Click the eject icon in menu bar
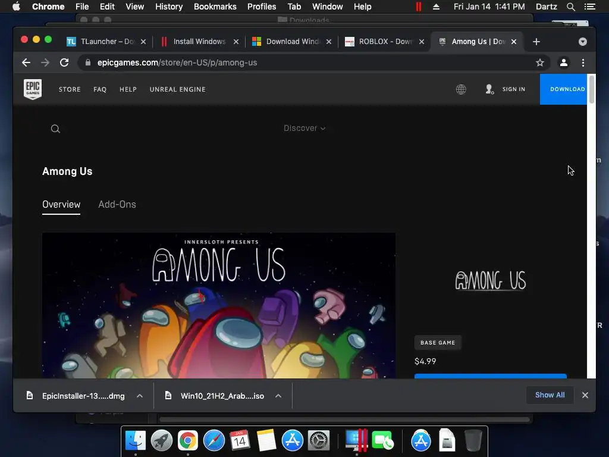609x457 pixels. 436,7
